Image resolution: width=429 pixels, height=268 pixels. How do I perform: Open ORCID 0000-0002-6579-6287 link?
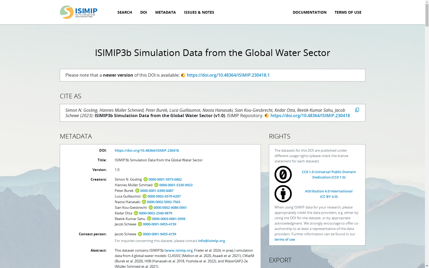pos(164,196)
